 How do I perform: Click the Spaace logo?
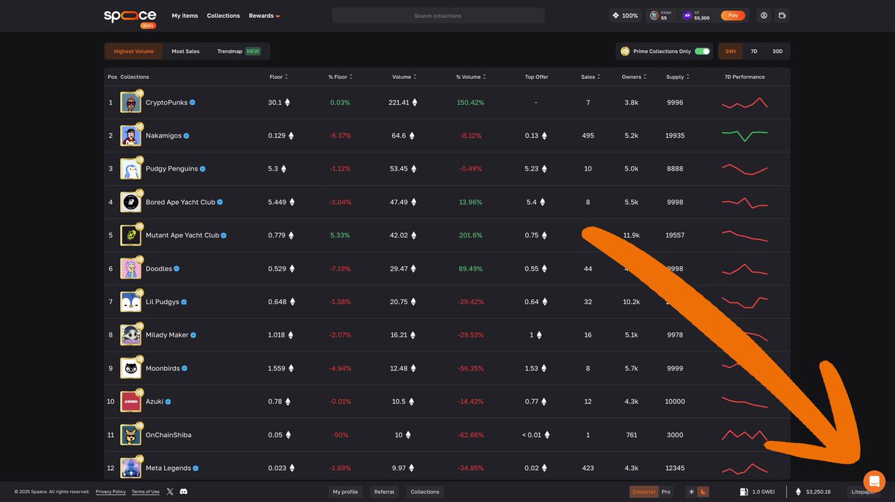click(131, 16)
